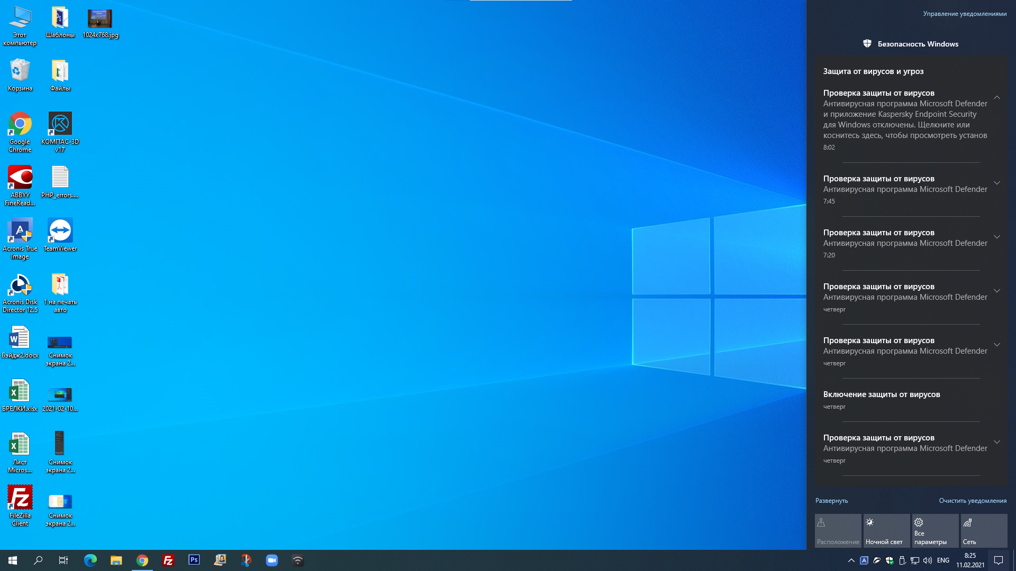Open taskbar Search magnifier
The width and height of the screenshot is (1016, 571).
38,560
